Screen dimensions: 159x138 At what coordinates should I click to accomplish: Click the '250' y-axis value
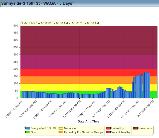[16, 62]
